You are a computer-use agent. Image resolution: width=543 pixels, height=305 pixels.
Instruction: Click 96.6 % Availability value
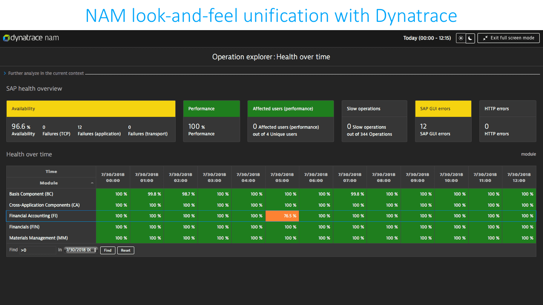(x=23, y=130)
